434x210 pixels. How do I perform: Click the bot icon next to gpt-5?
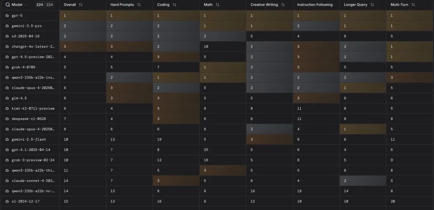(x=7, y=15)
